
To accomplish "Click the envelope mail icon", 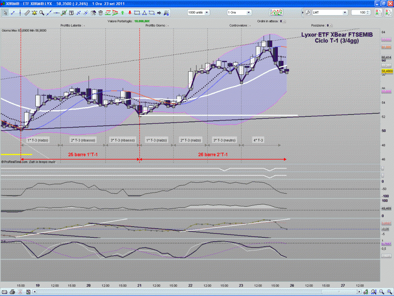I will click(4, 292).
